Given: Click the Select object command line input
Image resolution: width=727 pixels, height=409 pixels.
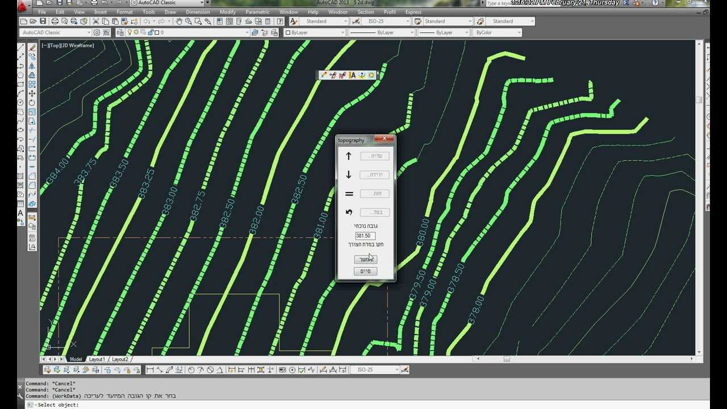Looking at the screenshot, I should tap(363, 404).
